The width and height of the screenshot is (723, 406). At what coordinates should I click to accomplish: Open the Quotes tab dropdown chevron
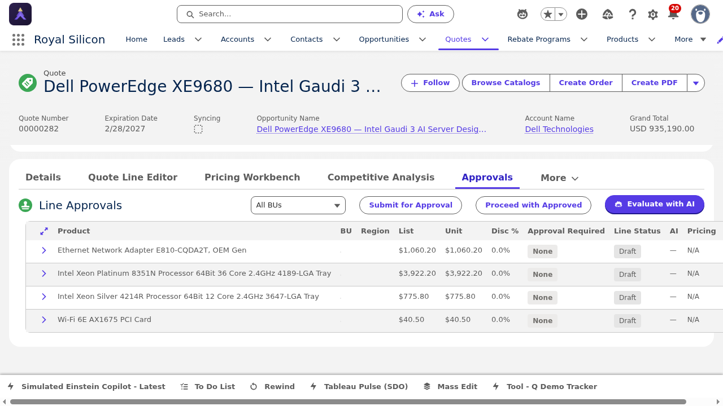click(485, 39)
